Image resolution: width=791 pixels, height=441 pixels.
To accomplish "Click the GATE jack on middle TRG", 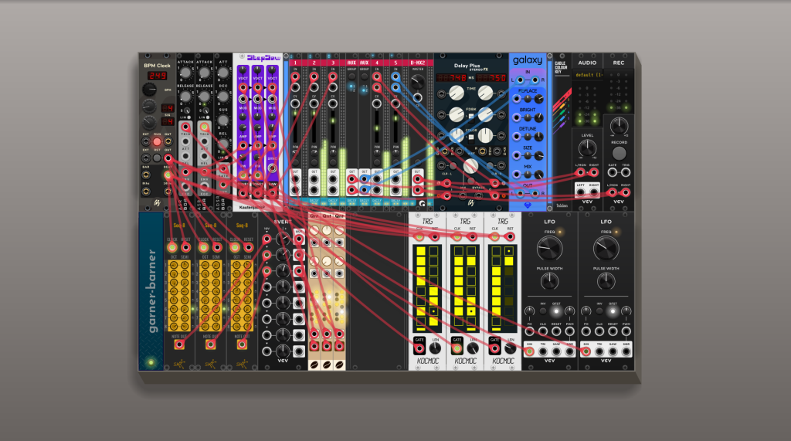I will click(x=457, y=348).
